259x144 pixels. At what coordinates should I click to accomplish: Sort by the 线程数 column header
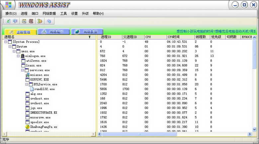(x=202, y=37)
